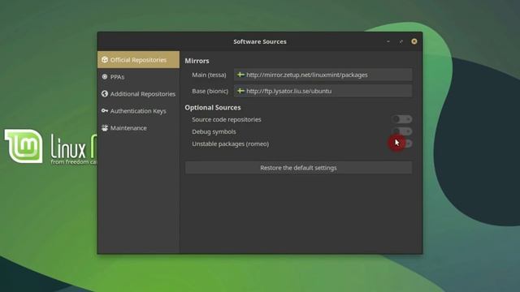The image size is (520, 292).
Task: Click the Official Repositories box icon
Action: click(105, 59)
